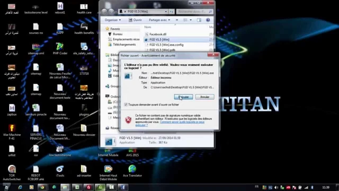The image size is (339, 191).
Task: Click the Chrome icon in the taskbar
Action: tap(42, 187)
